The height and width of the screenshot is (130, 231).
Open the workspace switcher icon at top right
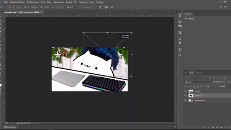pyautogui.click(x=225, y=7)
